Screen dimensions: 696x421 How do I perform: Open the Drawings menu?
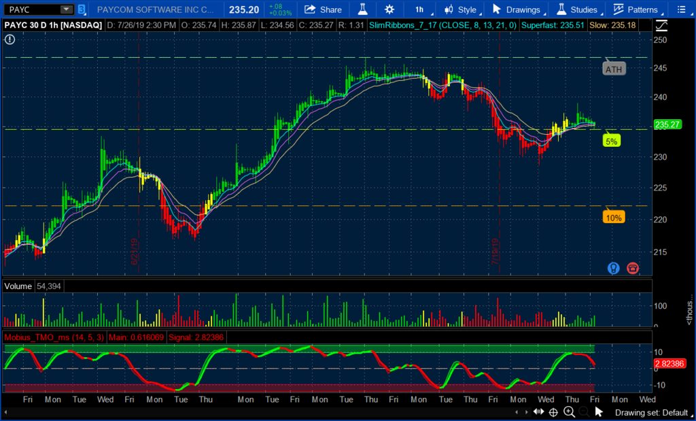coord(517,10)
